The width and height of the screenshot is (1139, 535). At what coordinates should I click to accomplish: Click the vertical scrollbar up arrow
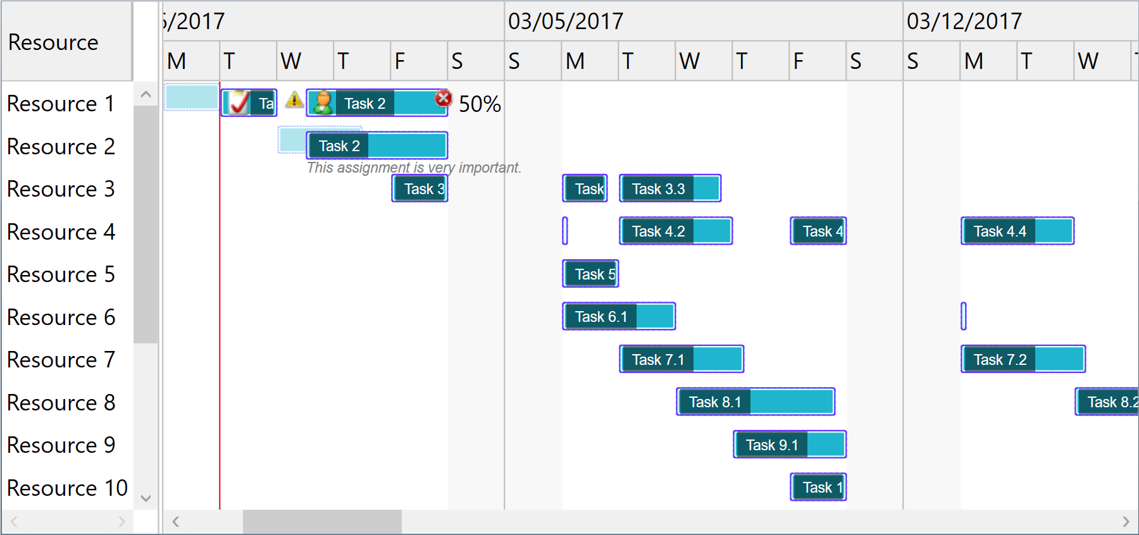point(146,94)
